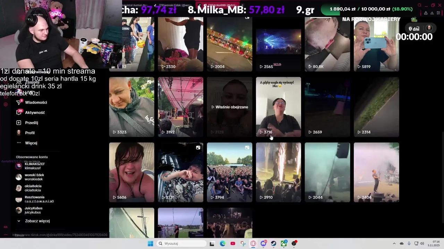Open dark video with 2659 views
The height and width of the screenshot is (249, 444).
coord(327,107)
